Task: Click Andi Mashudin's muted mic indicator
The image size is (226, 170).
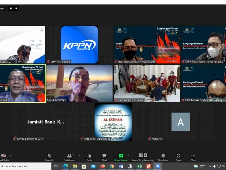Action: tap(116, 61)
